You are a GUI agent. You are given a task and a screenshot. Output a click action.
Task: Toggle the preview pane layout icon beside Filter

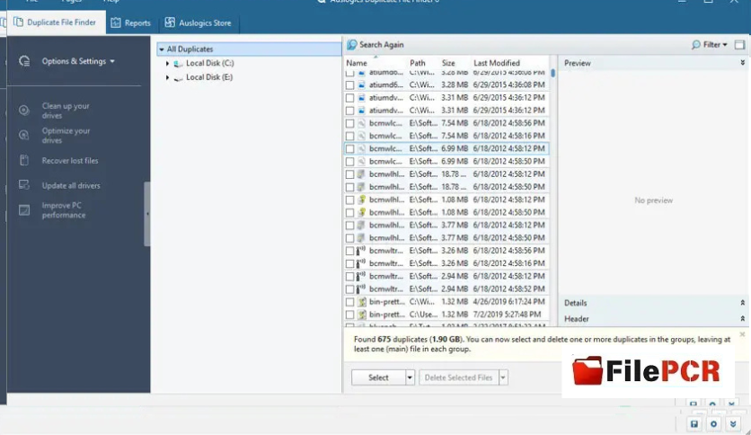tap(739, 45)
